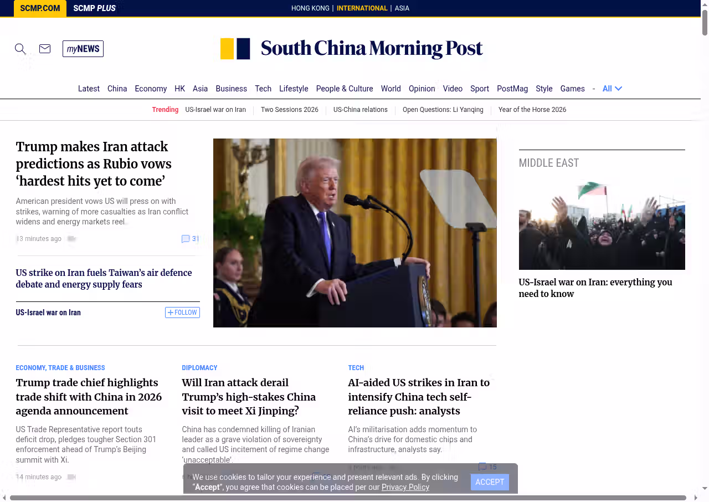Go to the SCMP Plus tab
Image resolution: width=709 pixels, height=502 pixels.
pyautogui.click(x=94, y=8)
